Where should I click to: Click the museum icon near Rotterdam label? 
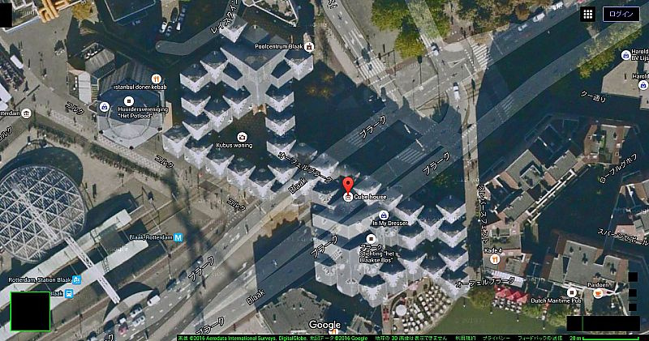(x=26, y=113)
